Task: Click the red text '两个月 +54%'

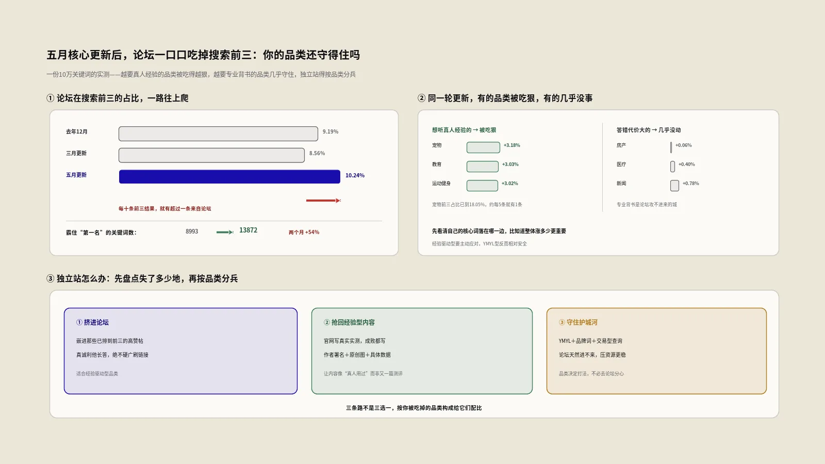Action: [x=304, y=233]
